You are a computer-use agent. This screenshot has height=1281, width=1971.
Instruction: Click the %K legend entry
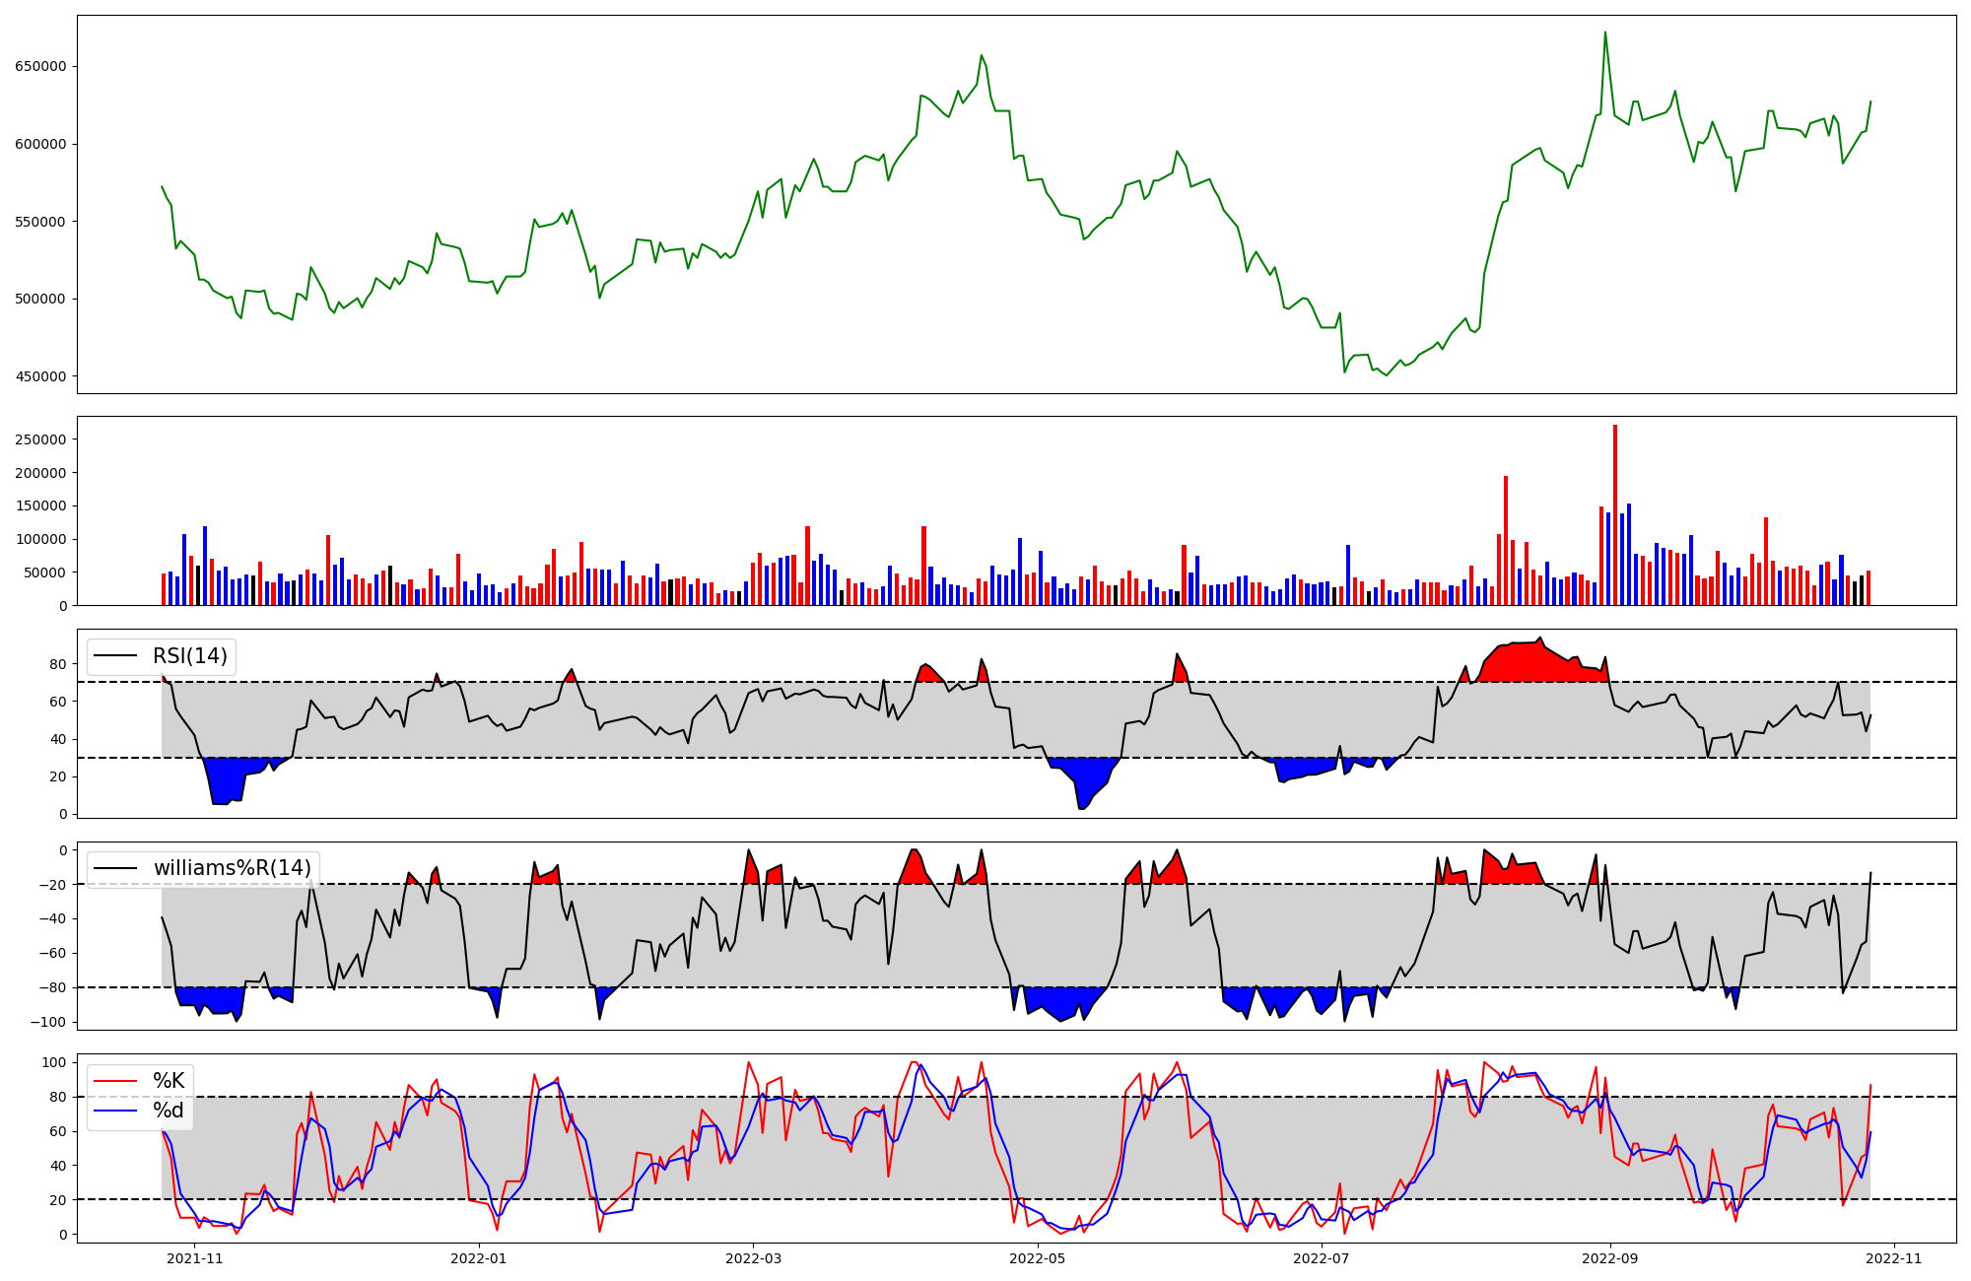(169, 1081)
